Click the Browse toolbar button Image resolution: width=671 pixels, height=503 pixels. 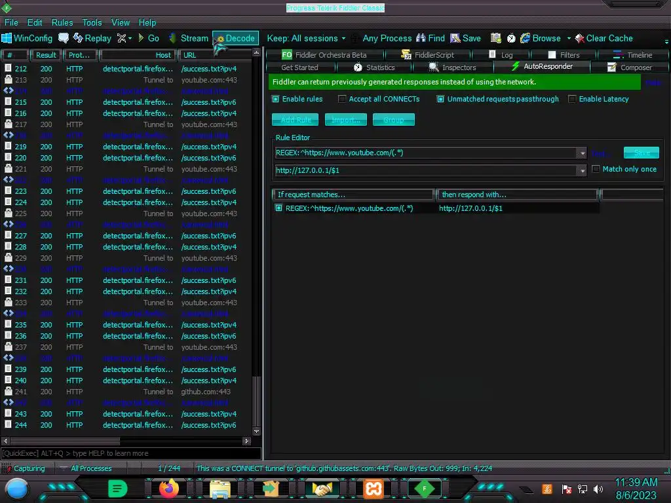[541, 39]
